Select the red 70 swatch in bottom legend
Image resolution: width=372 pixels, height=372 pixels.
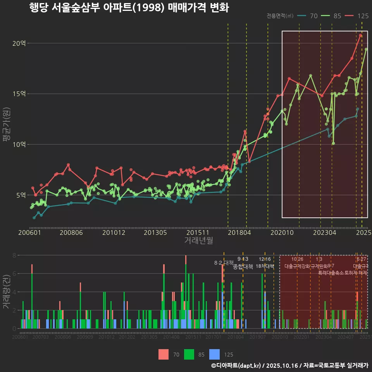164,354
